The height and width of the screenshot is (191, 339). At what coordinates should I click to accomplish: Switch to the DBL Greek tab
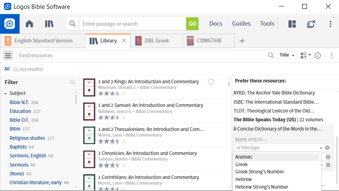pyautogui.click(x=156, y=41)
